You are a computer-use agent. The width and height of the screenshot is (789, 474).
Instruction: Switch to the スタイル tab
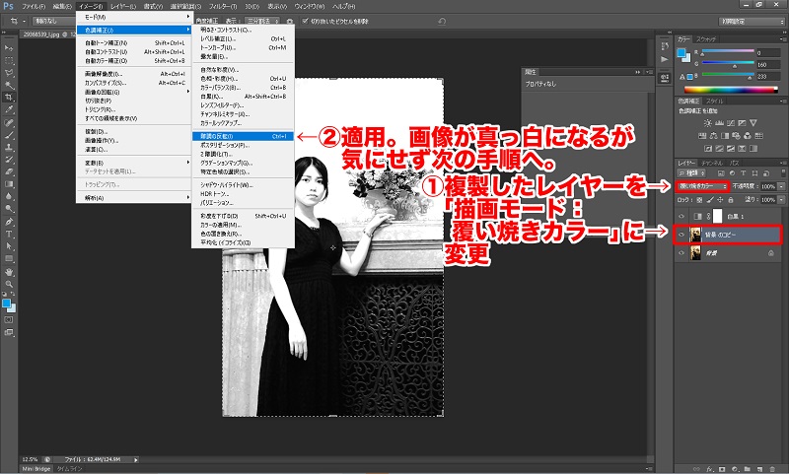pos(714,102)
